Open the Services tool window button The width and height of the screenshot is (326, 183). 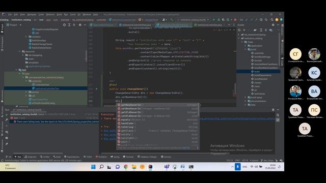pyautogui.click(x=166, y=157)
